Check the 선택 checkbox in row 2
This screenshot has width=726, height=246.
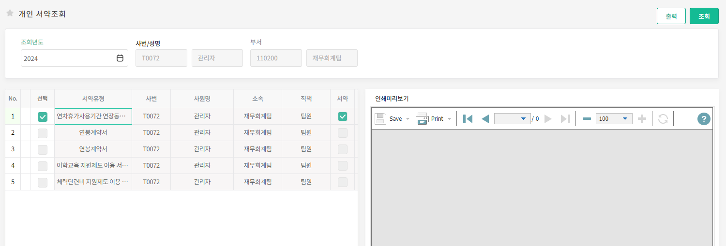tap(43, 133)
